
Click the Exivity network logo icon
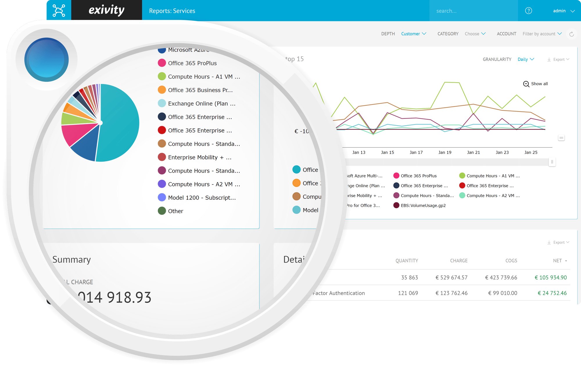pos(59,11)
